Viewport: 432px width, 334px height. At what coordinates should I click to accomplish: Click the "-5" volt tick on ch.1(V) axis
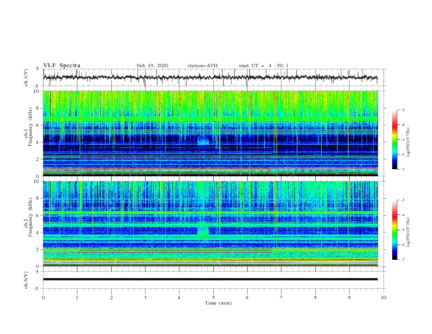click(x=37, y=86)
